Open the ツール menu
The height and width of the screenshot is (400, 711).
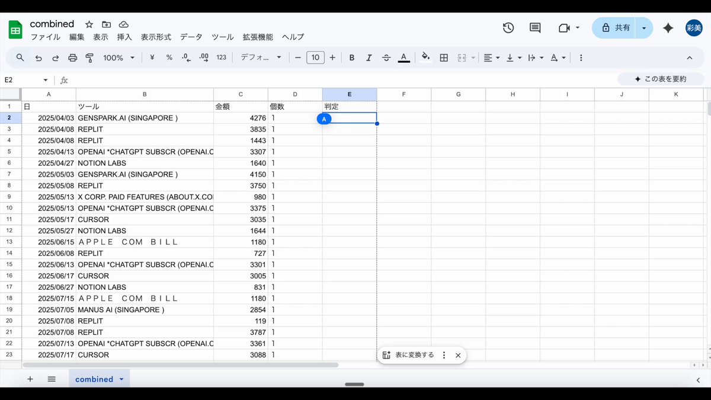click(x=223, y=37)
